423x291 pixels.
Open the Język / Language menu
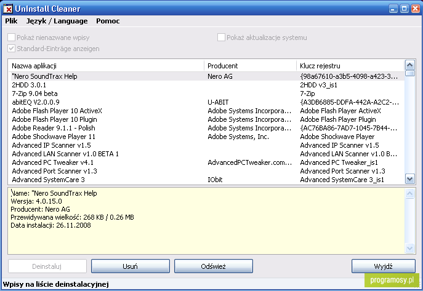57,21
